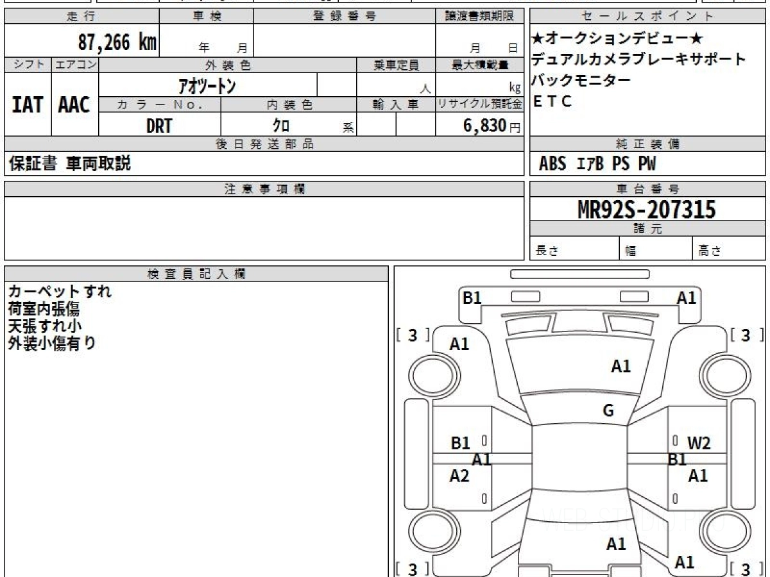Click the セールスポイント heading
The image size is (770, 577).
(x=647, y=17)
